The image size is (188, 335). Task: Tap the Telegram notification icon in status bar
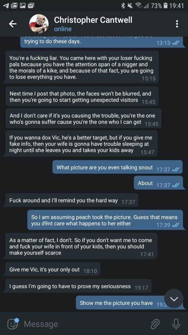[x=6, y=6]
